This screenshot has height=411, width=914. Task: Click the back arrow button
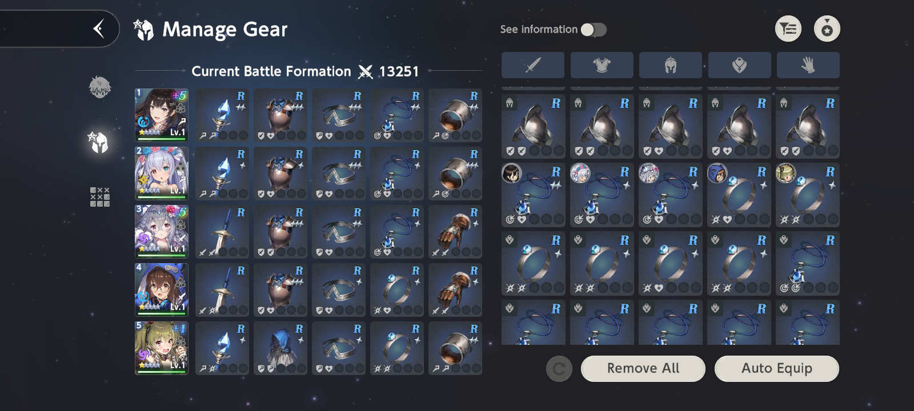pyautogui.click(x=99, y=29)
